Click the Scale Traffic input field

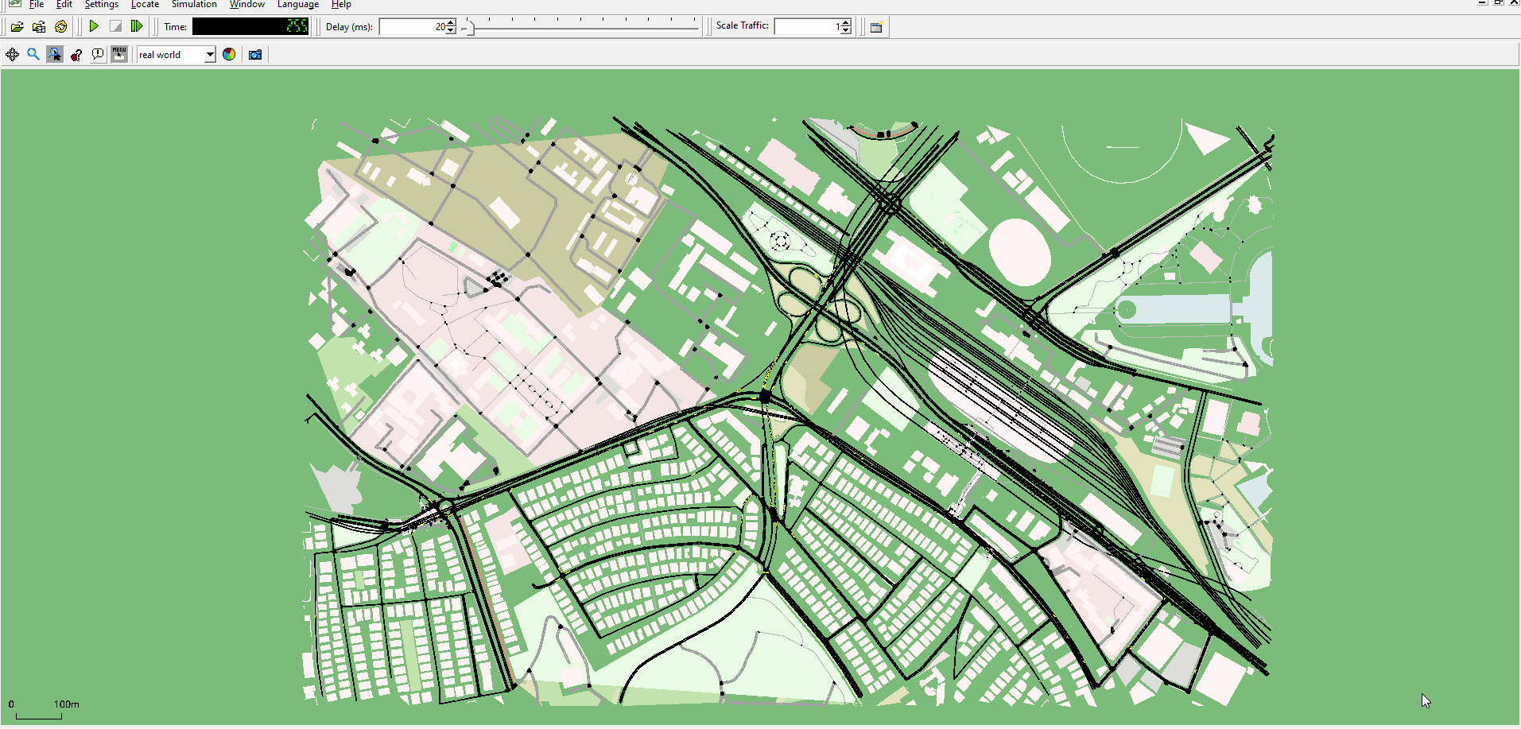pos(807,26)
